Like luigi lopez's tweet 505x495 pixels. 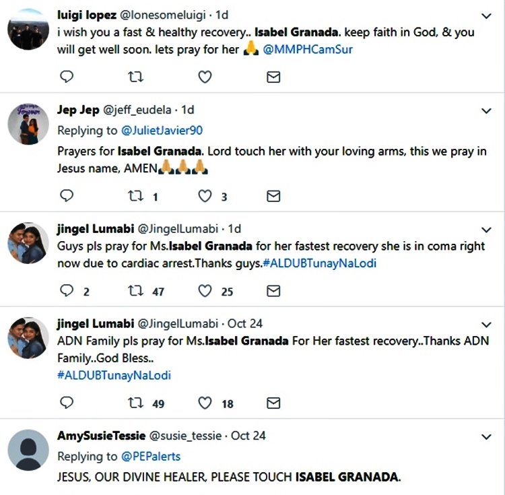click(205, 77)
